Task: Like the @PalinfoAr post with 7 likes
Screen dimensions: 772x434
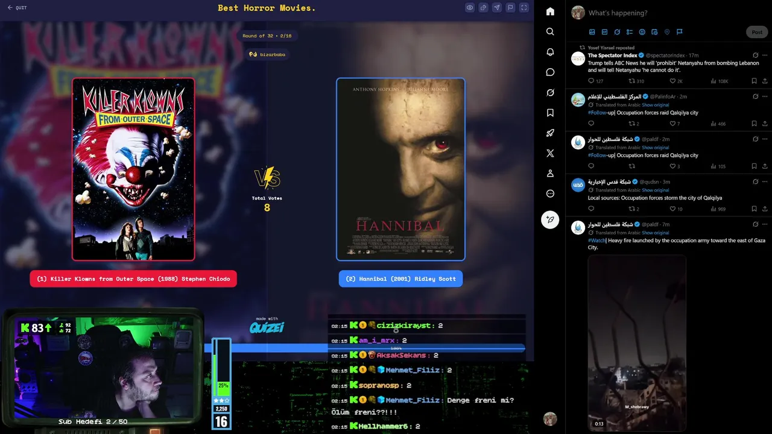Action: coord(675,124)
